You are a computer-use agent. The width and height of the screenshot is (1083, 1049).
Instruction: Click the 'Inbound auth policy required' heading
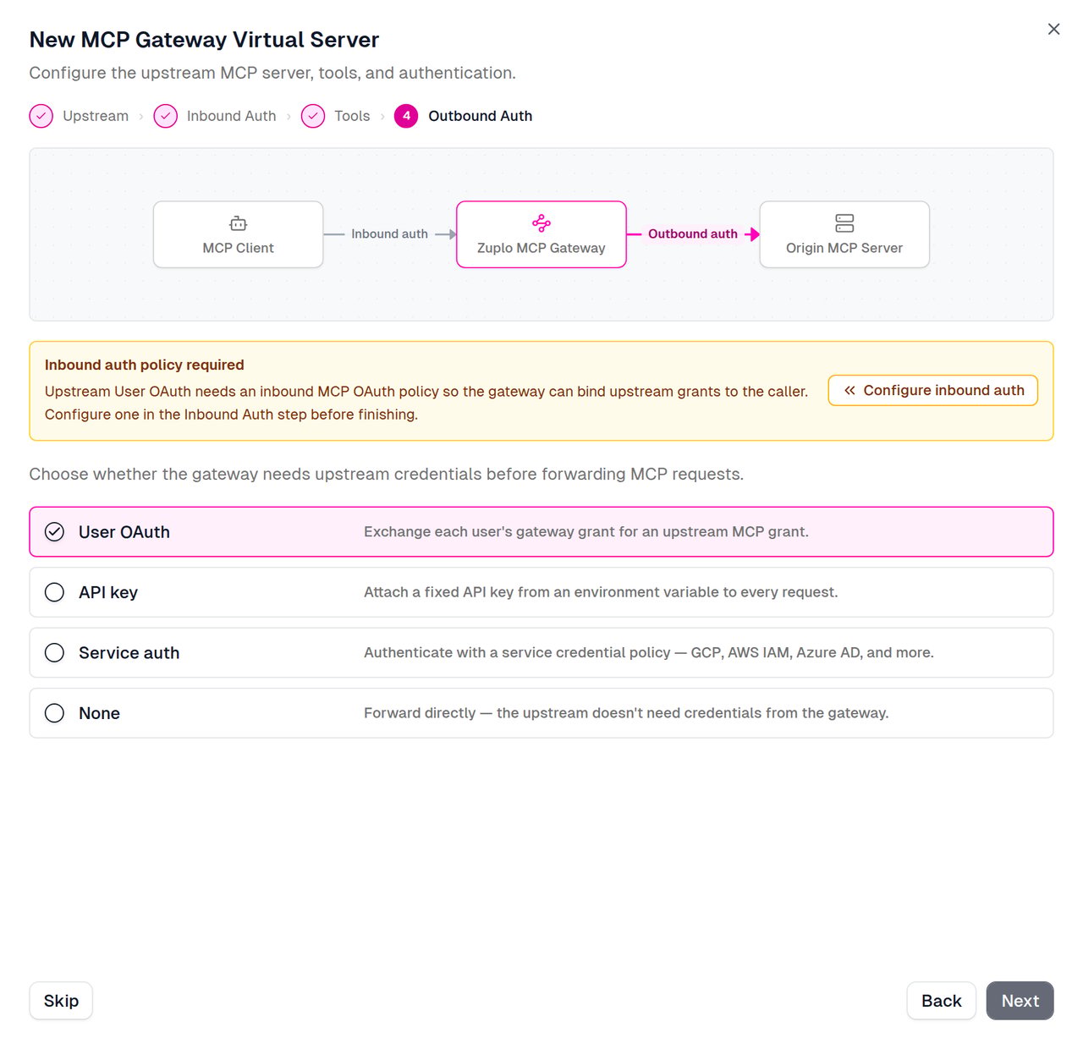click(x=145, y=365)
